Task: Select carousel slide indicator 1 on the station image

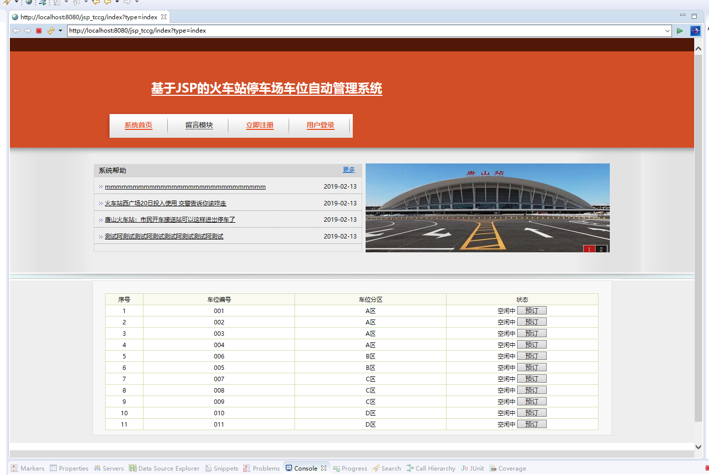Action: (589, 249)
